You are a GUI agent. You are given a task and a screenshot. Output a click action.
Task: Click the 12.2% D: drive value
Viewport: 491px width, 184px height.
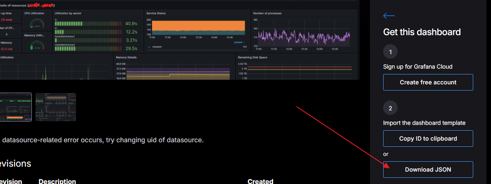pos(131,32)
